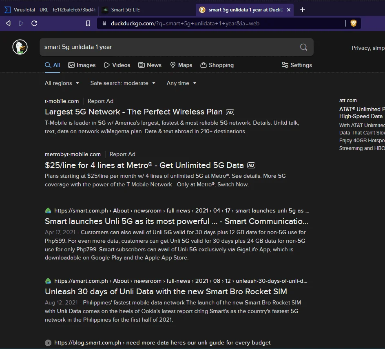The height and width of the screenshot is (349, 385).
Task: Open the Settings menu
Action: (x=297, y=65)
